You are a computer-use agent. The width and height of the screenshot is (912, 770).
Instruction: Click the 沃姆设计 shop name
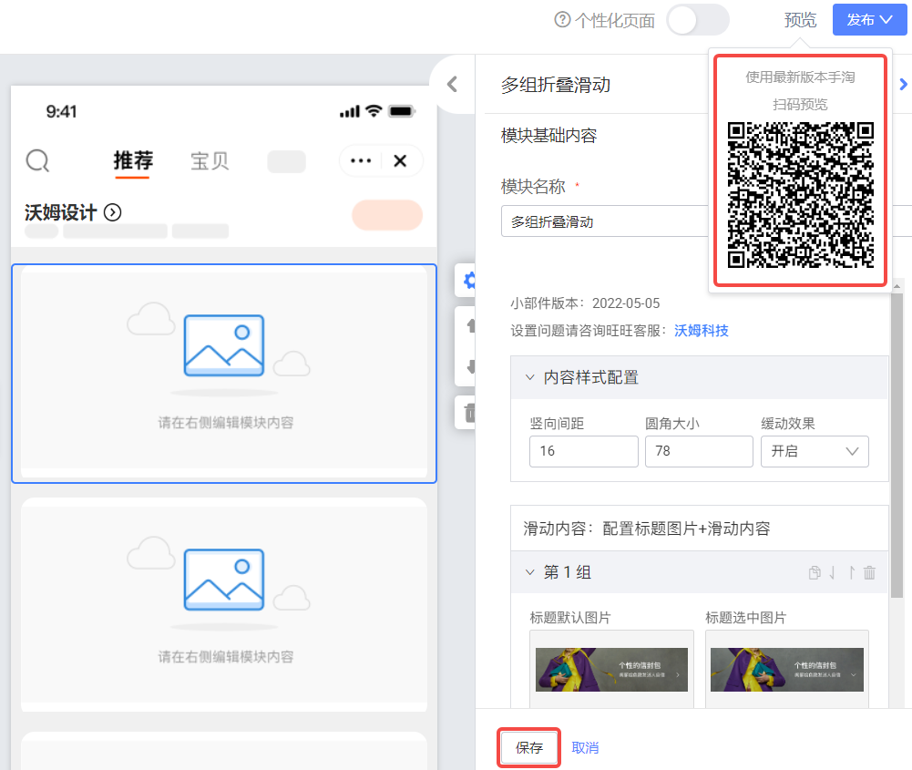pos(60,213)
